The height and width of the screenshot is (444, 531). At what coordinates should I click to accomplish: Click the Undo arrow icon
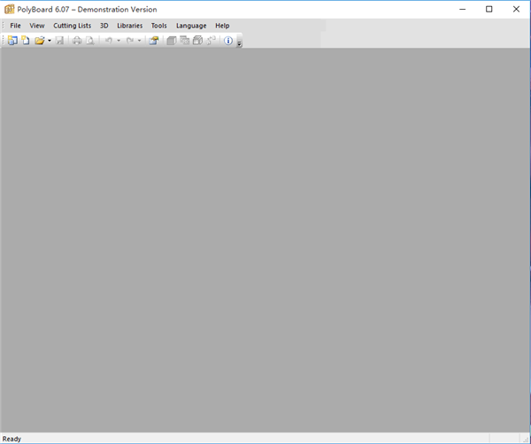click(108, 41)
